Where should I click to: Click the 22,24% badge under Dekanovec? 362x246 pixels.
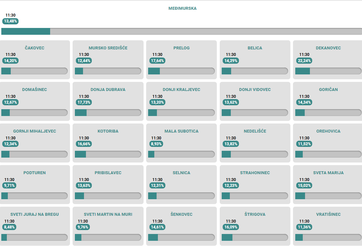point(303,61)
